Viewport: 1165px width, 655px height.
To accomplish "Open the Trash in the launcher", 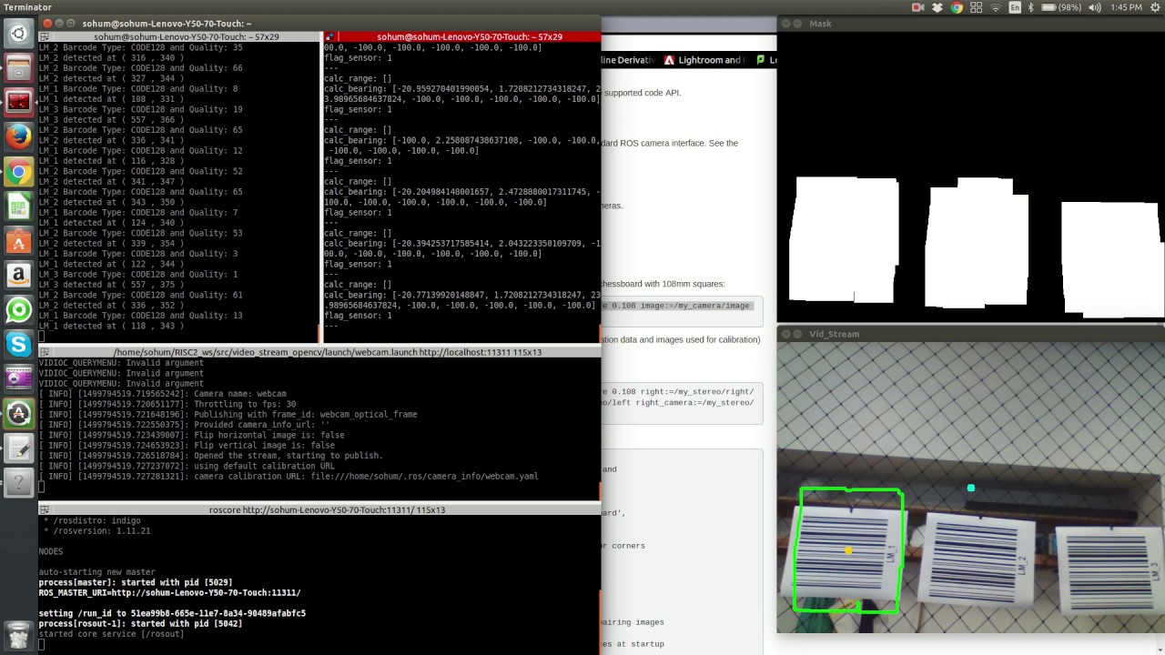I will click(x=18, y=634).
